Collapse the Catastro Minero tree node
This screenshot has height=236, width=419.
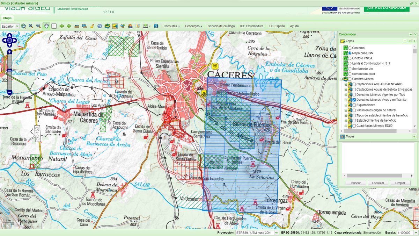pyautogui.click(x=341, y=79)
